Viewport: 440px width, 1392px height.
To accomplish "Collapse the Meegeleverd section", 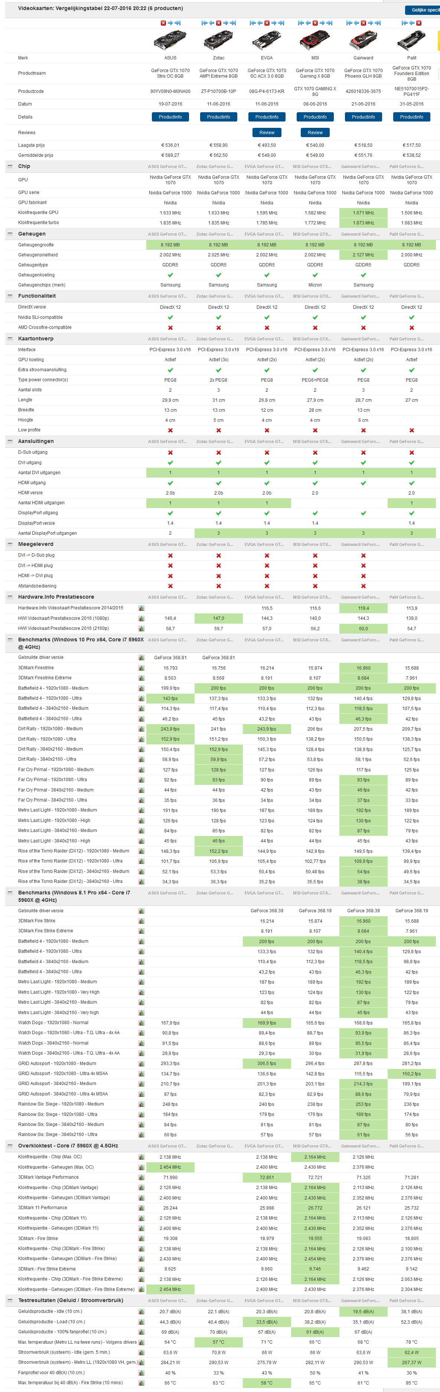I will 10,544.
